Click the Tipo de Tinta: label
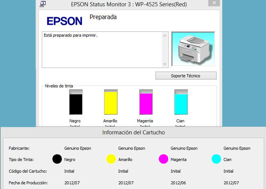The height and width of the screenshot is (189, 266). tap(21, 160)
